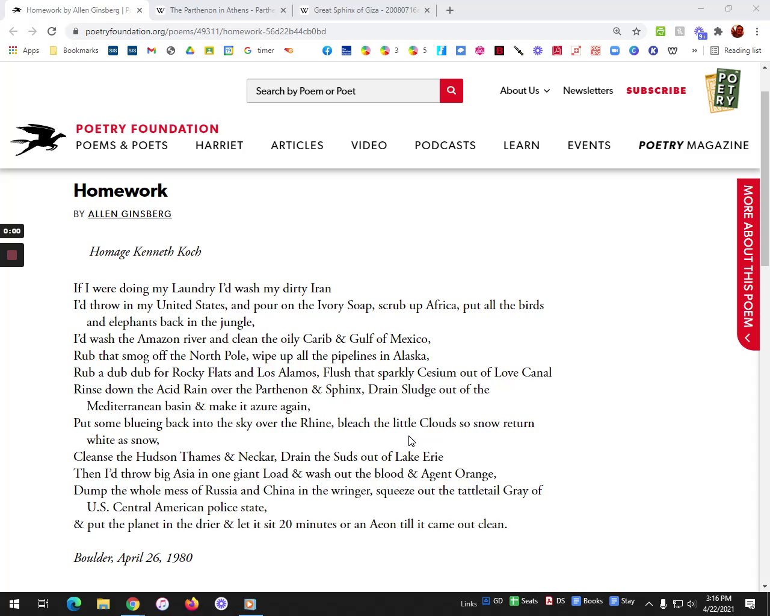Open the Wikipedia W bookmark icon
This screenshot has width=770, height=616.
673,51
